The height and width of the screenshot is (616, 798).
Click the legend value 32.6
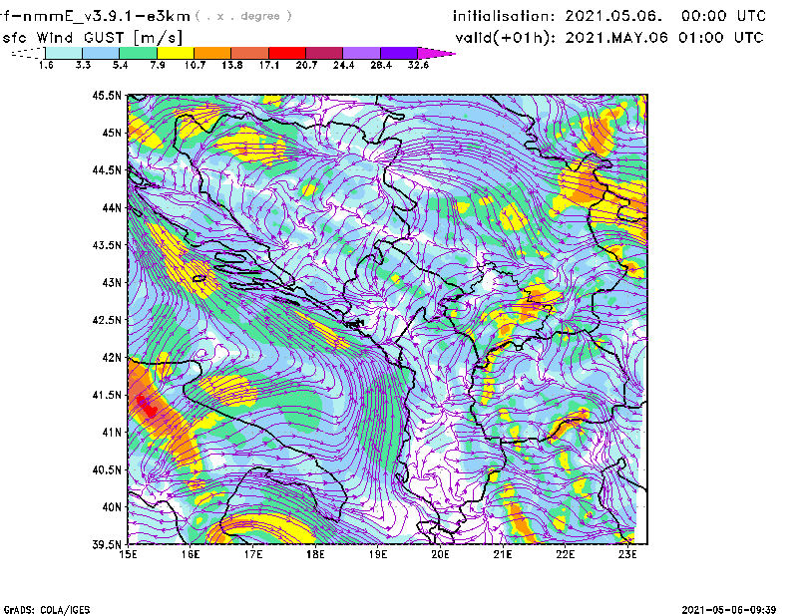coord(418,65)
